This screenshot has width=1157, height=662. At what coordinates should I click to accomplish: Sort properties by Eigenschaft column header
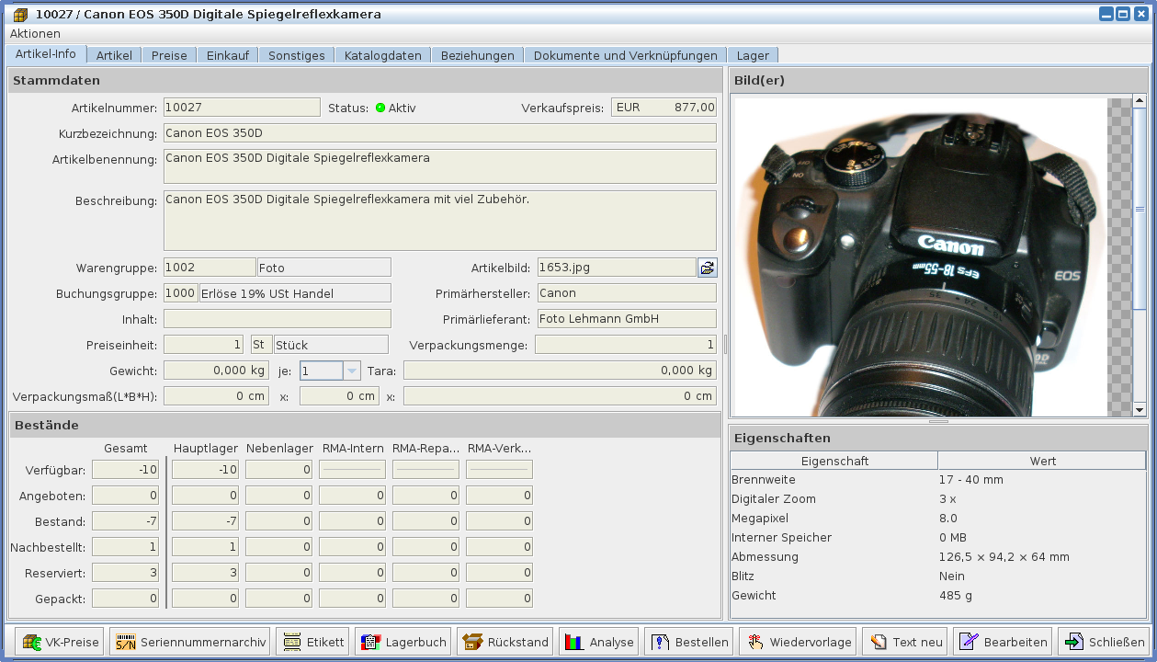pyautogui.click(x=834, y=461)
